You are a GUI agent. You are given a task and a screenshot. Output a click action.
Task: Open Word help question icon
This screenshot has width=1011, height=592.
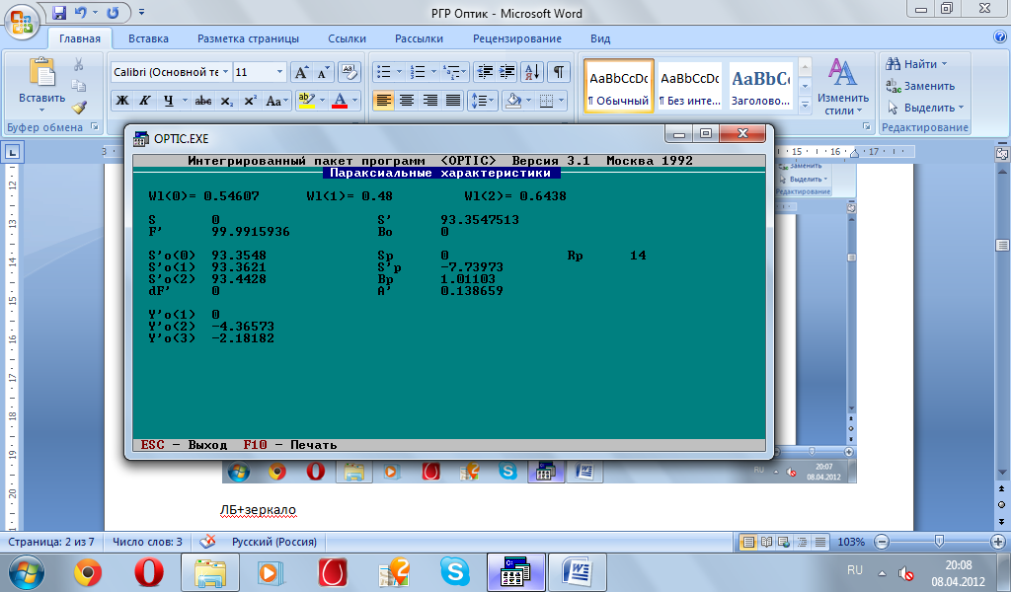coord(999,37)
